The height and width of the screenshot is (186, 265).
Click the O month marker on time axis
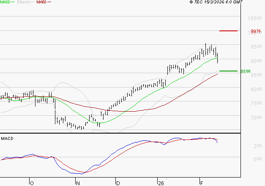(32, 183)
